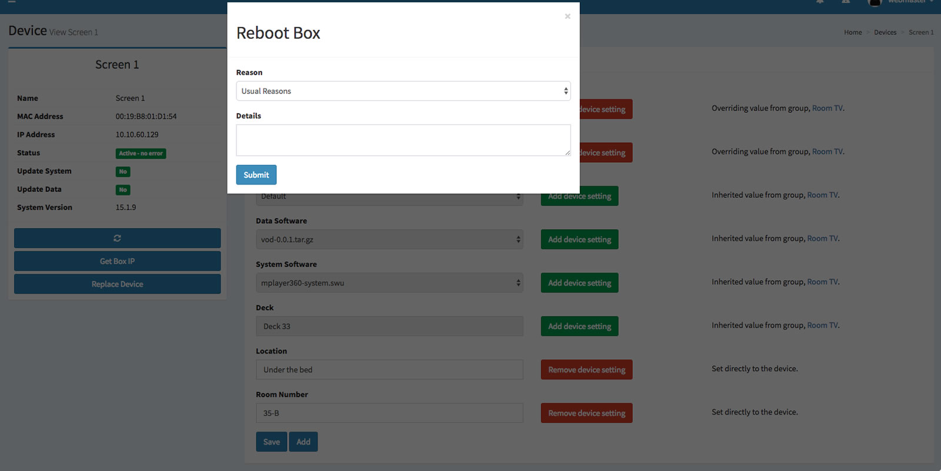941x471 pixels.
Task: Open Room TV link in Data Software row
Action: (822, 238)
